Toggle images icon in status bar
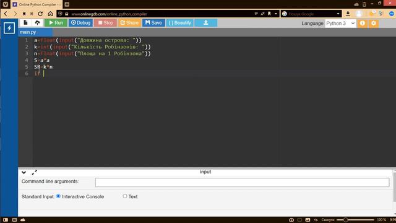 308,220
